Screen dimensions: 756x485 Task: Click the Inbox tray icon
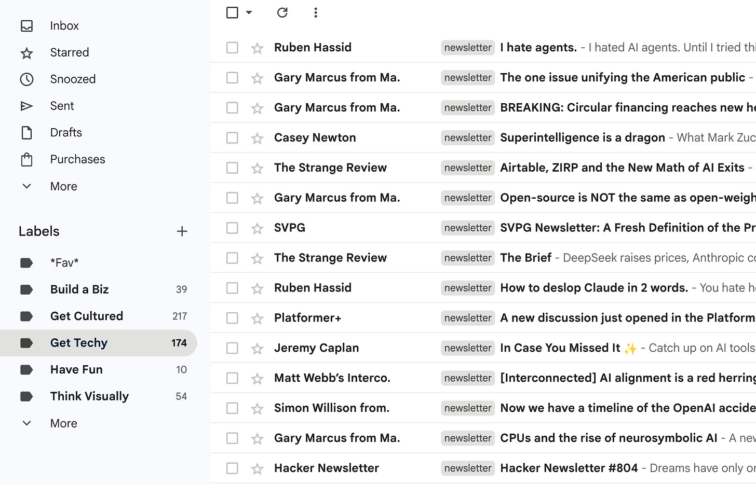point(26,26)
